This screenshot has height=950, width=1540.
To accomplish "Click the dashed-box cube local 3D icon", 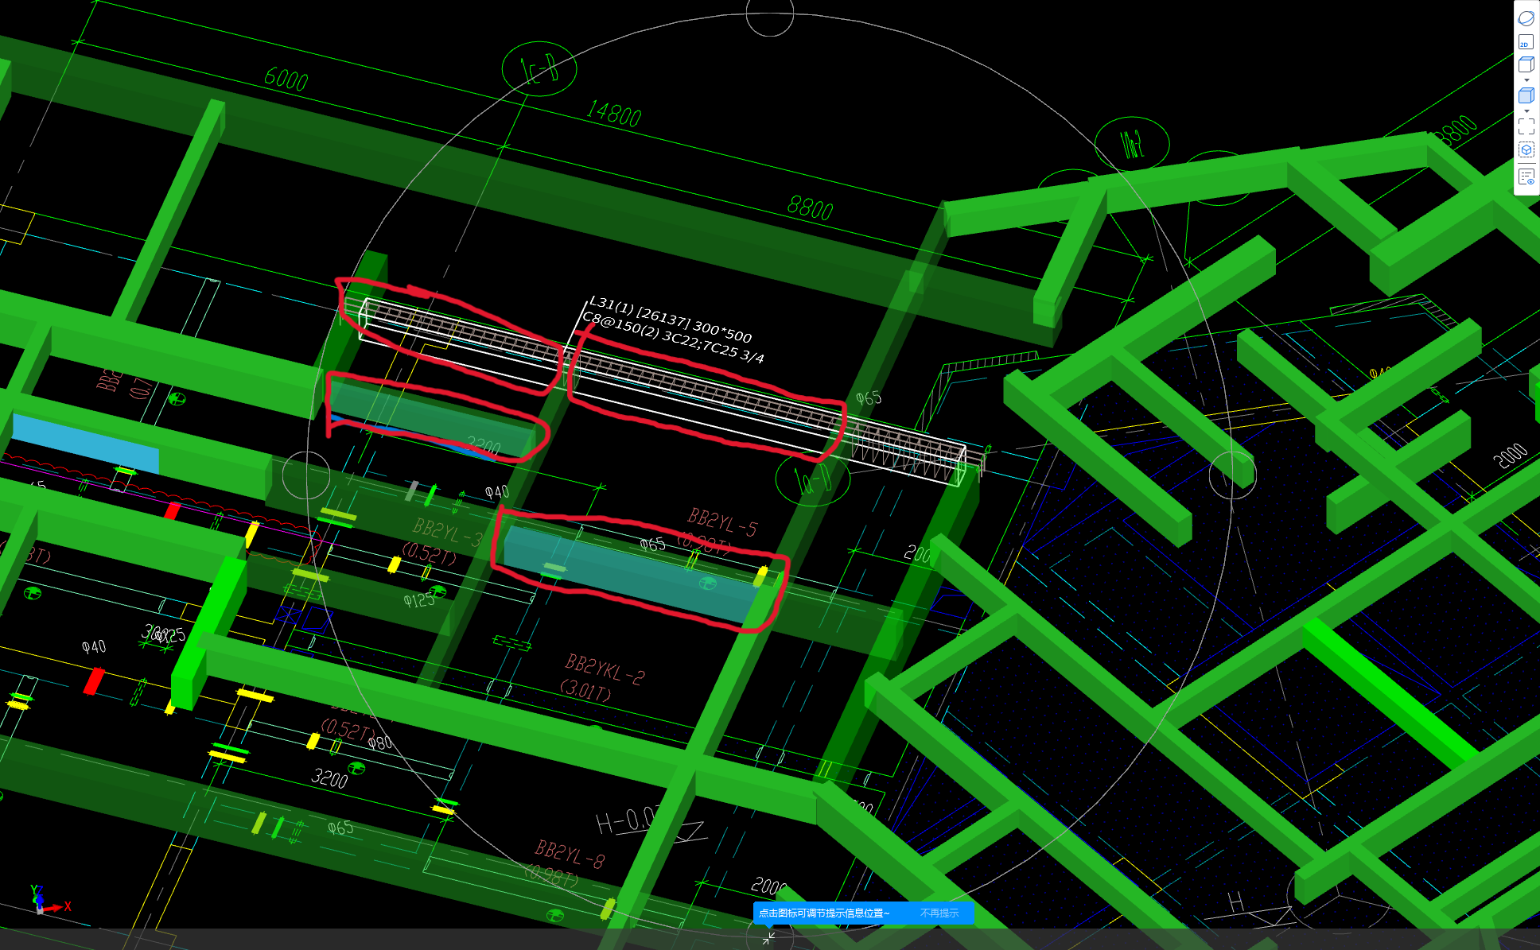I will [1526, 150].
